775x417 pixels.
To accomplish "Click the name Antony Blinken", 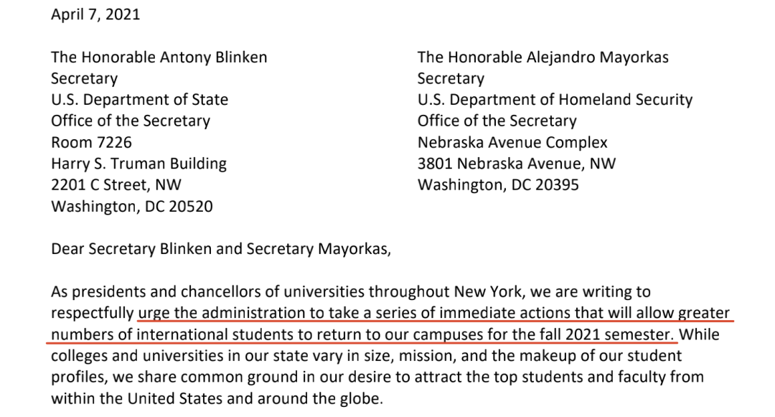I will (x=216, y=57).
